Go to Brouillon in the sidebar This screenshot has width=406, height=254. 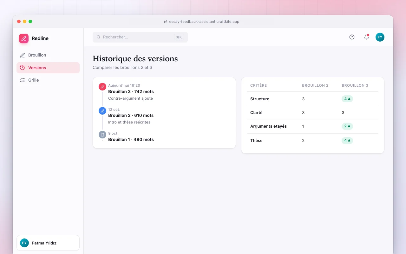[x=48, y=55]
